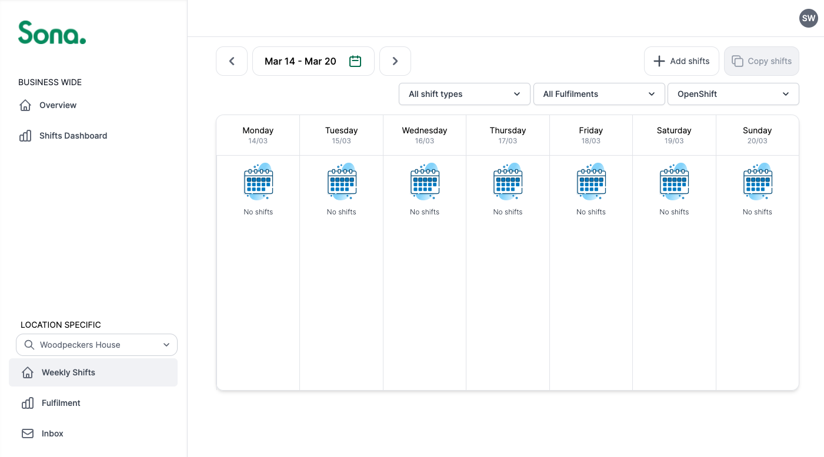Click the Inbox envelope icon
This screenshot has width=824, height=457.
[28, 434]
